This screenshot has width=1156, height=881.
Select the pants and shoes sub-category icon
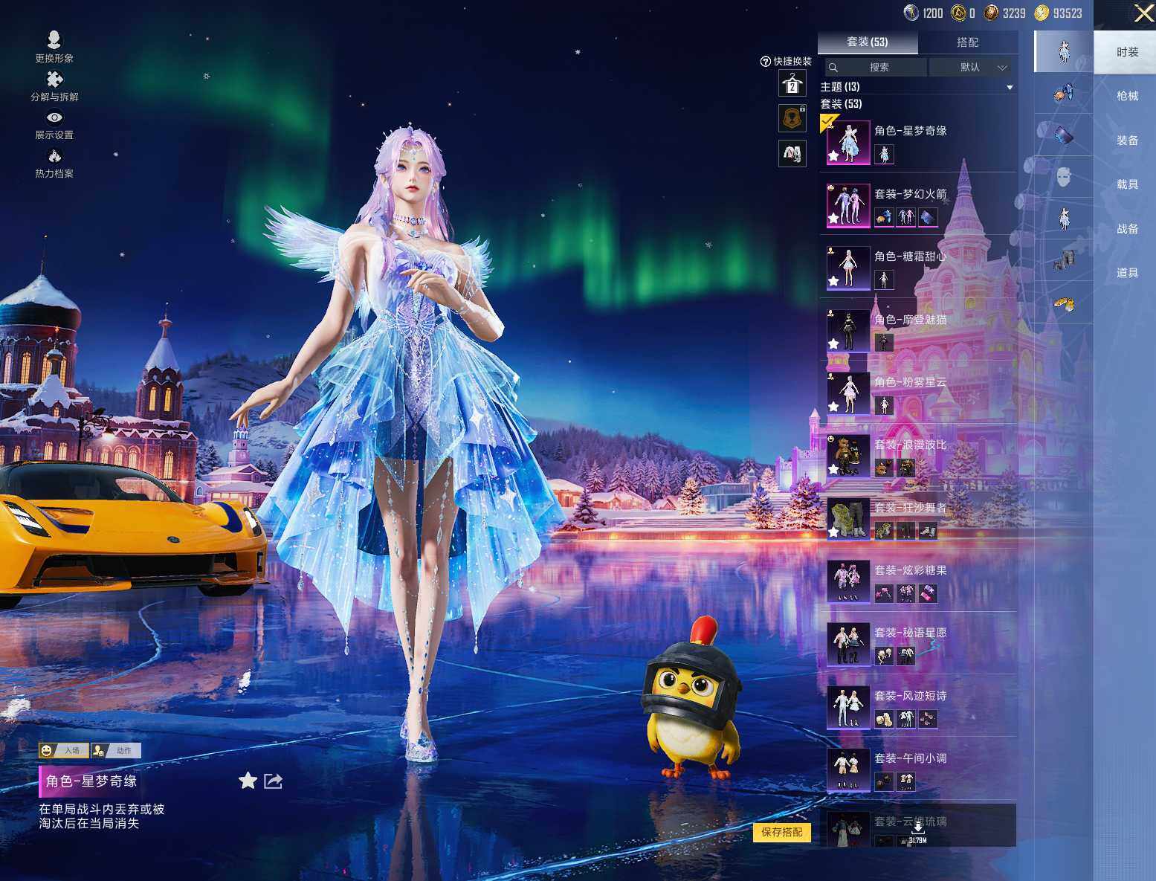[1064, 260]
